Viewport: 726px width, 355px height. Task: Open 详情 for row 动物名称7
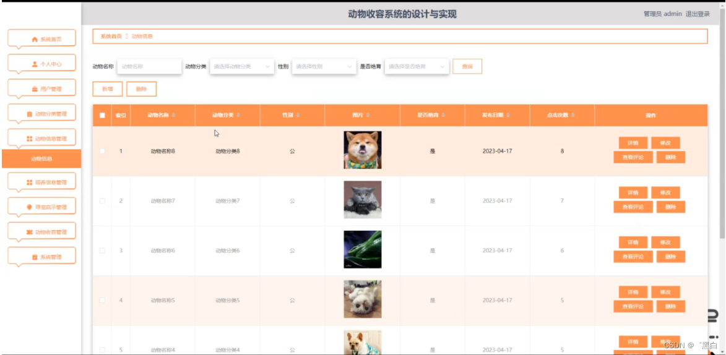click(x=633, y=192)
